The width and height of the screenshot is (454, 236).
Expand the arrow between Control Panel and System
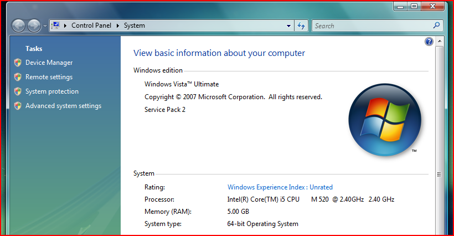[x=117, y=25]
